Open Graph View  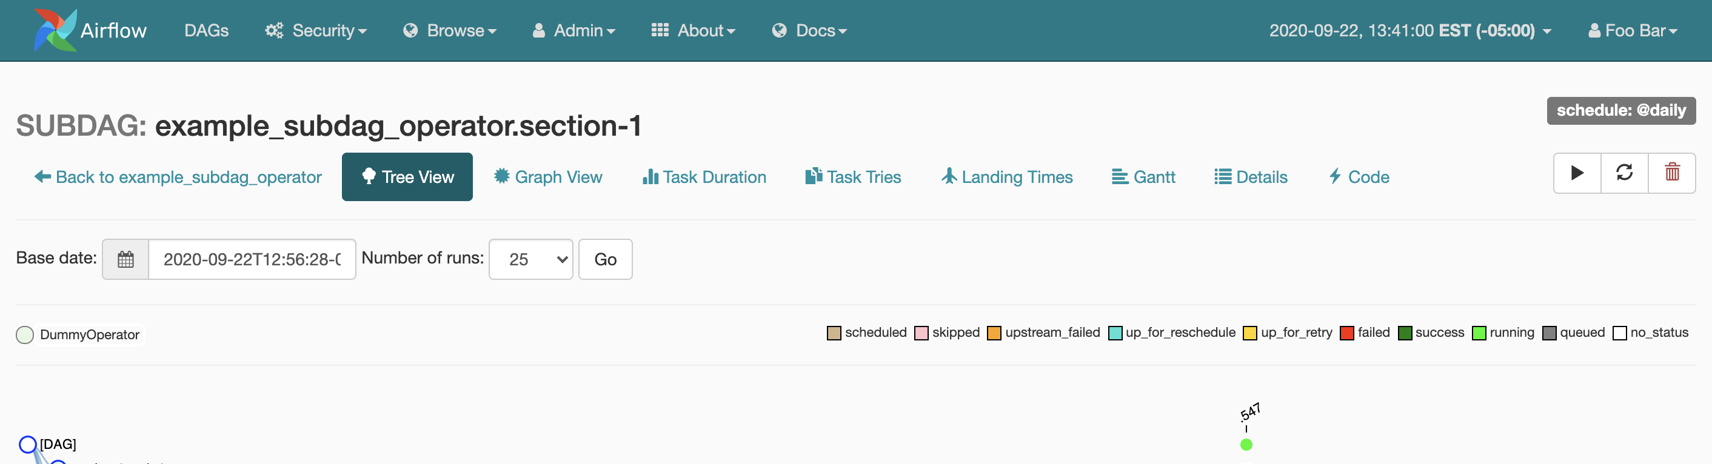[x=548, y=177]
